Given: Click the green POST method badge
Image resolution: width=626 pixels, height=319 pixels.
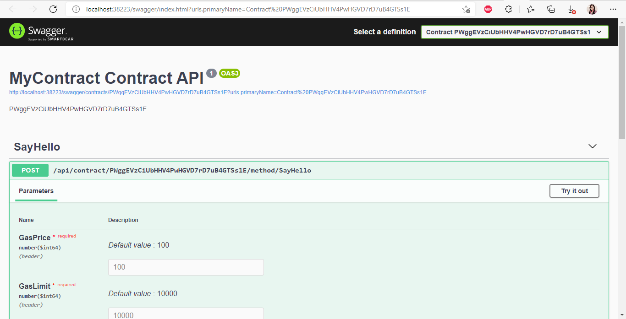Looking at the screenshot, I should (30, 170).
